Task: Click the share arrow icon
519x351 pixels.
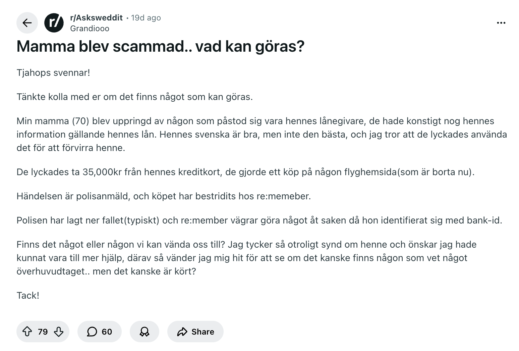Action: click(182, 332)
